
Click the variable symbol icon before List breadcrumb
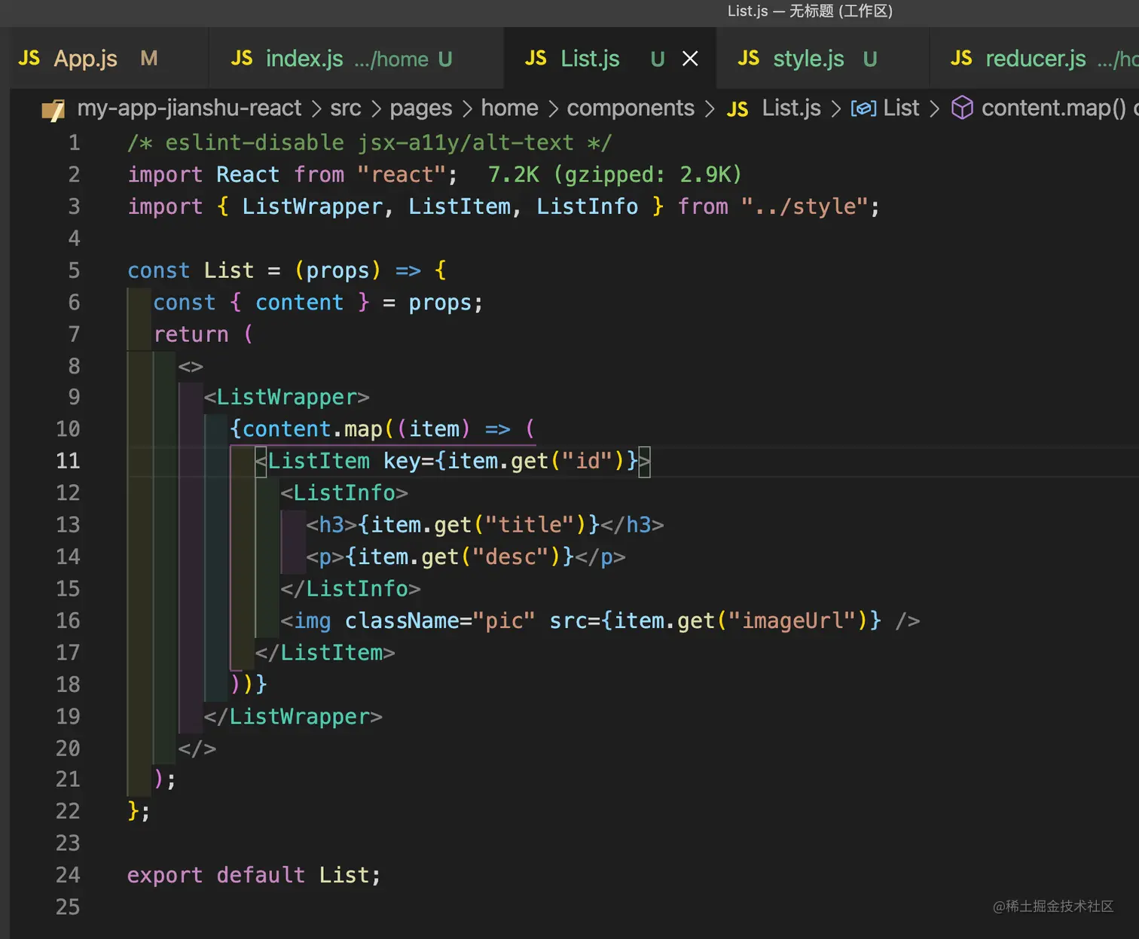click(863, 108)
